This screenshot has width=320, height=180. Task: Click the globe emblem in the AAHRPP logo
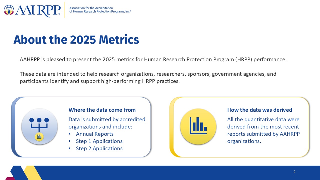pyautogui.click(x=9, y=10)
